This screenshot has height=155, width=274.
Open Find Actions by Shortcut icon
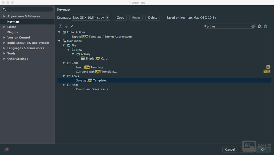click(259, 26)
